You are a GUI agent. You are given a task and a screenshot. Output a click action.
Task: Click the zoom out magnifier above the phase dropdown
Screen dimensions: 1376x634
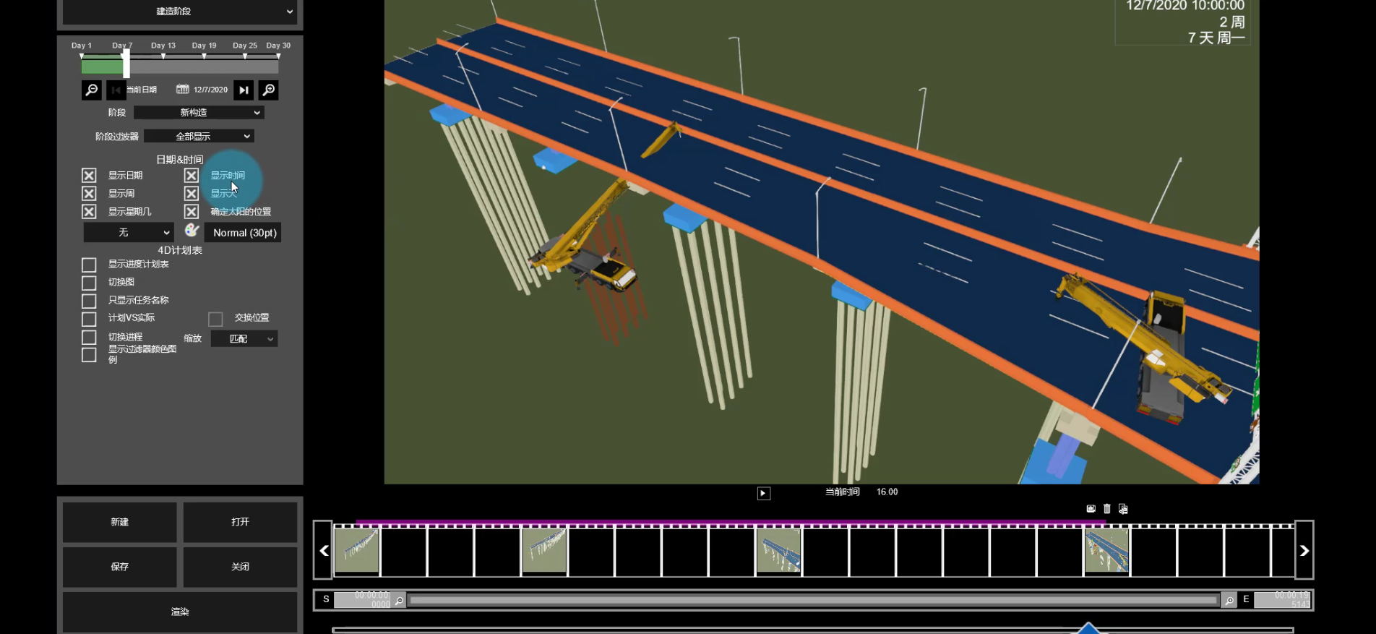coord(92,90)
